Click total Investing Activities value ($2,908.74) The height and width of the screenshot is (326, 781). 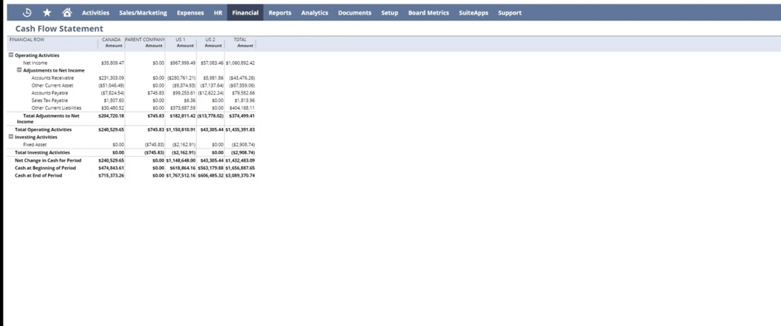coord(243,153)
